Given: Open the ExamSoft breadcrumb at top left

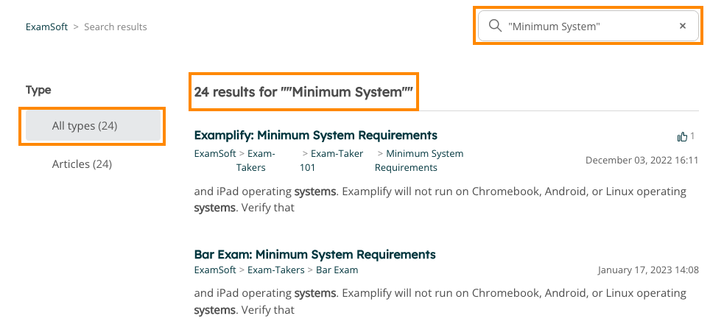Looking at the screenshot, I should tap(46, 27).
